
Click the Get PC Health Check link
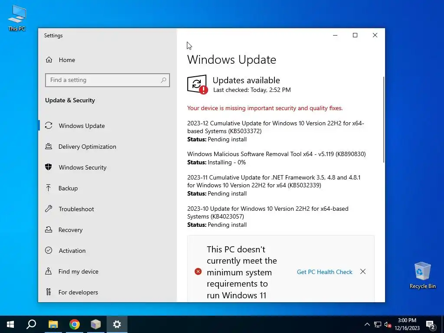(x=324, y=272)
